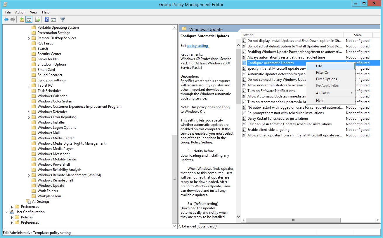Open the Help menu in menu bar
The width and height of the screenshot is (383, 238).
[46, 12]
